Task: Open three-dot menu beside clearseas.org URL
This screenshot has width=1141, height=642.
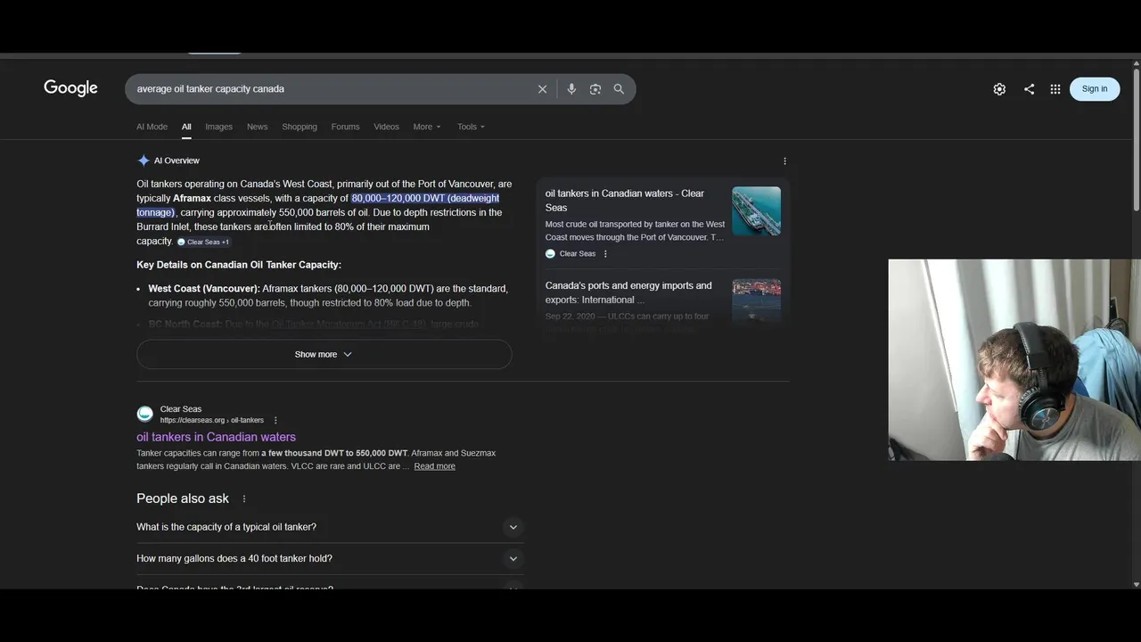Action: click(275, 421)
